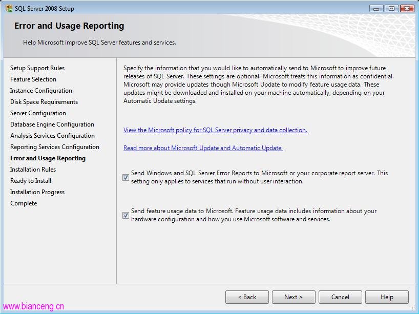Select Ready to Install step
Screen dimensions: 419x314
click(31, 181)
